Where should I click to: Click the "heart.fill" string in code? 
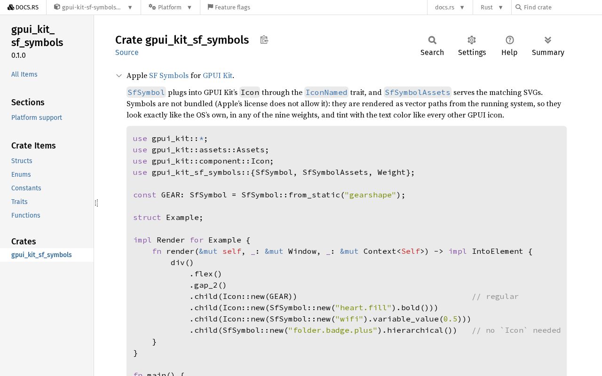pos(364,308)
